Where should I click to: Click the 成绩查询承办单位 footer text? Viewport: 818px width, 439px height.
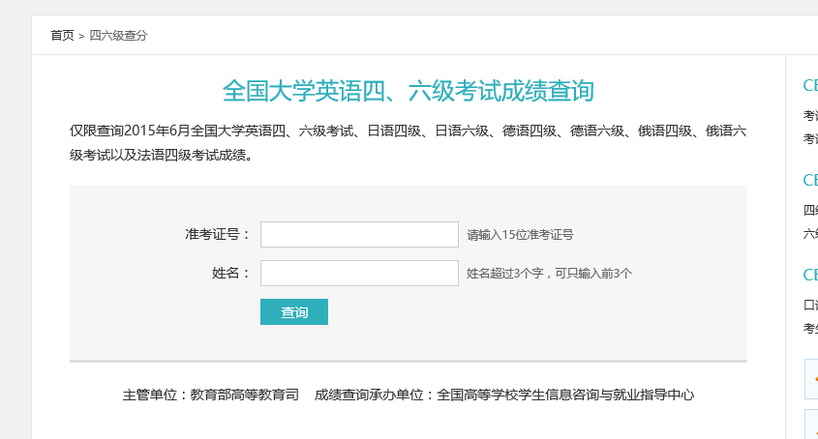504,395
